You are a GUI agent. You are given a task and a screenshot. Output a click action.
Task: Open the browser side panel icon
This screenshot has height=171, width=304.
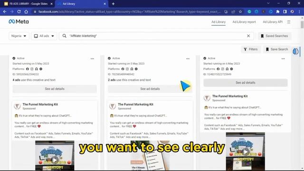coord(285,11)
